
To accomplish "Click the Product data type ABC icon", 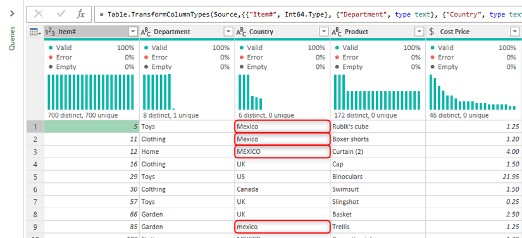I will (337, 32).
